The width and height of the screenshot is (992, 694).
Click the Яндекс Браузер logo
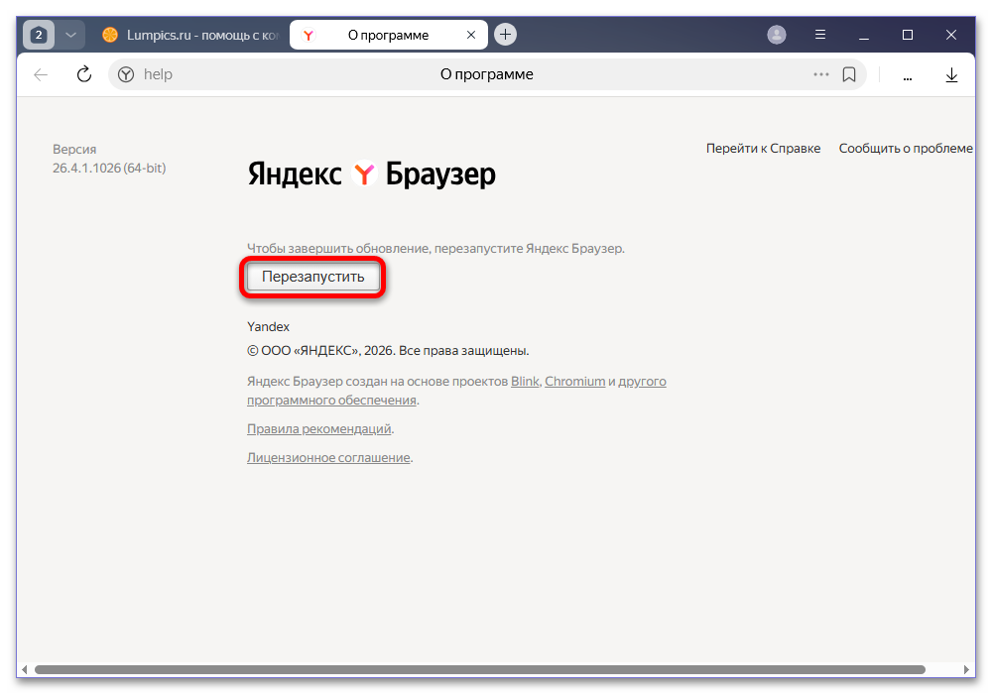click(371, 173)
